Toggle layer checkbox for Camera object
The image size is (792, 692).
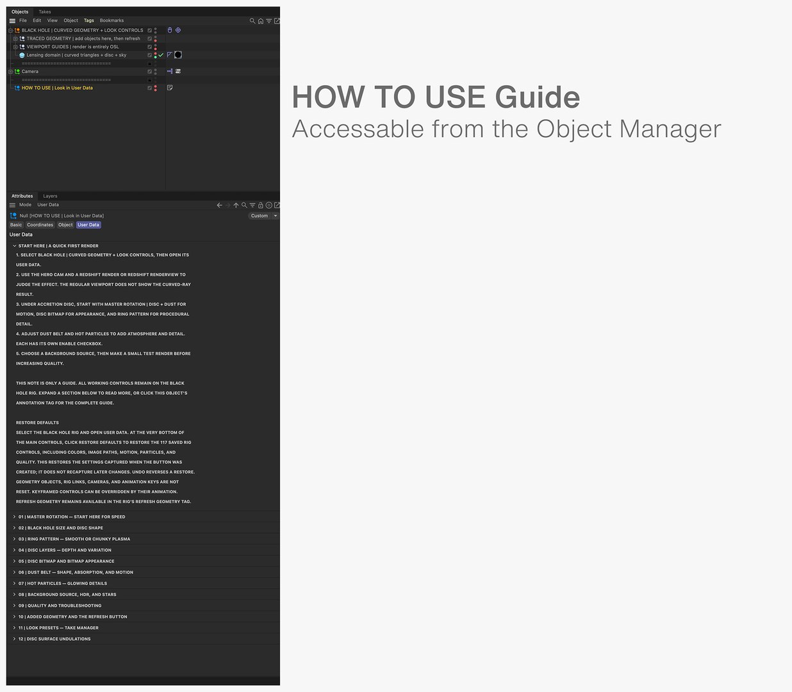[150, 72]
